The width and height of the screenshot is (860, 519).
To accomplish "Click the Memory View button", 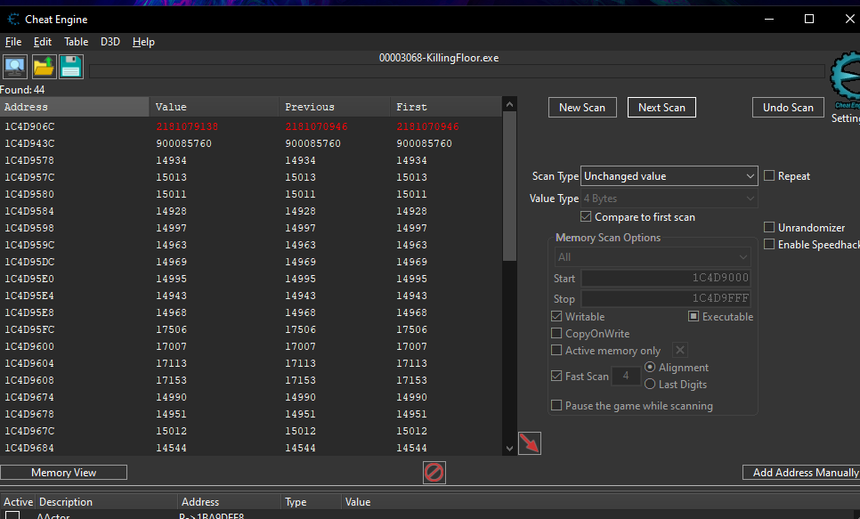I will pyautogui.click(x=64, y=473).
